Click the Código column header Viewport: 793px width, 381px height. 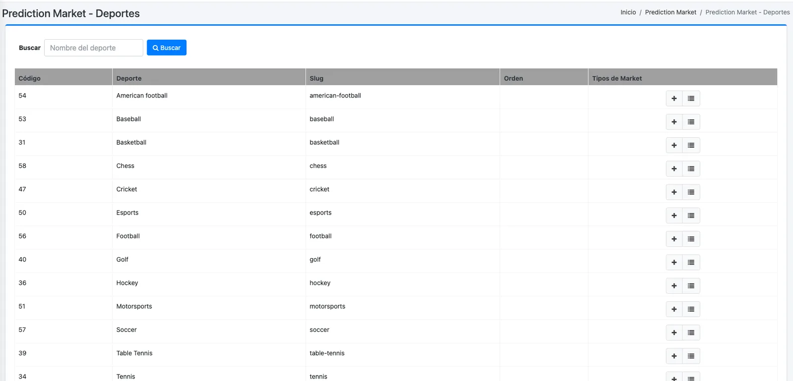click(x=63, y=78)
